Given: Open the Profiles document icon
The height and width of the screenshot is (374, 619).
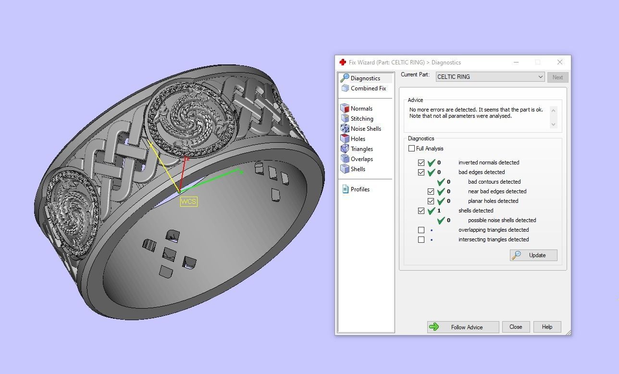Looking at the screenshot, I should pyautogui.click(x=345, y=189).
